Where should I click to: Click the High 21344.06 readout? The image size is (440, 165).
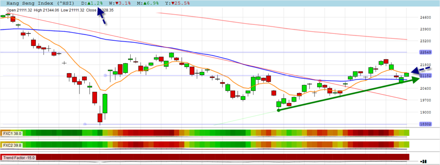46,10
